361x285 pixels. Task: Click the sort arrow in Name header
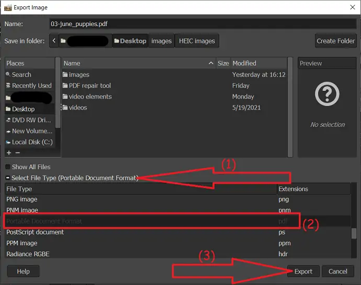211,63
